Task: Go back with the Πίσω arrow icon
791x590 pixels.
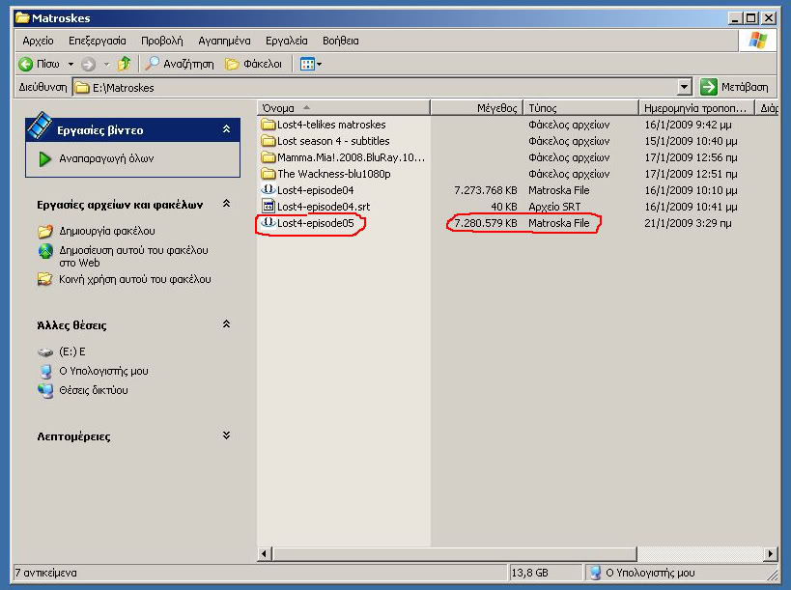Action: coord(26,64)
